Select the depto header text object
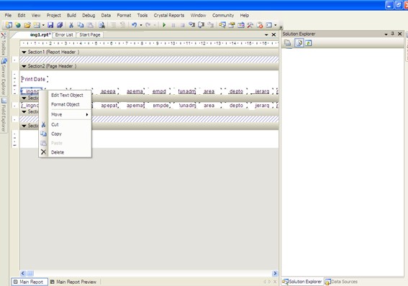The height and width of the screenshot is (286, 408). pos(236,91)
